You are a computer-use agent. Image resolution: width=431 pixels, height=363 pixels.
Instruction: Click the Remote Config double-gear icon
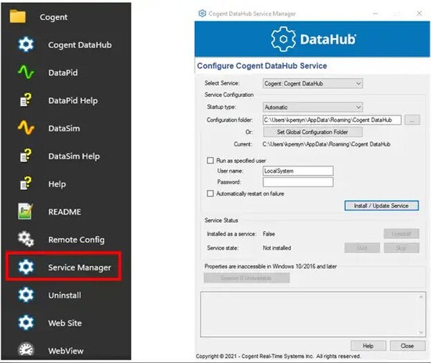click(x=26, y=239)
